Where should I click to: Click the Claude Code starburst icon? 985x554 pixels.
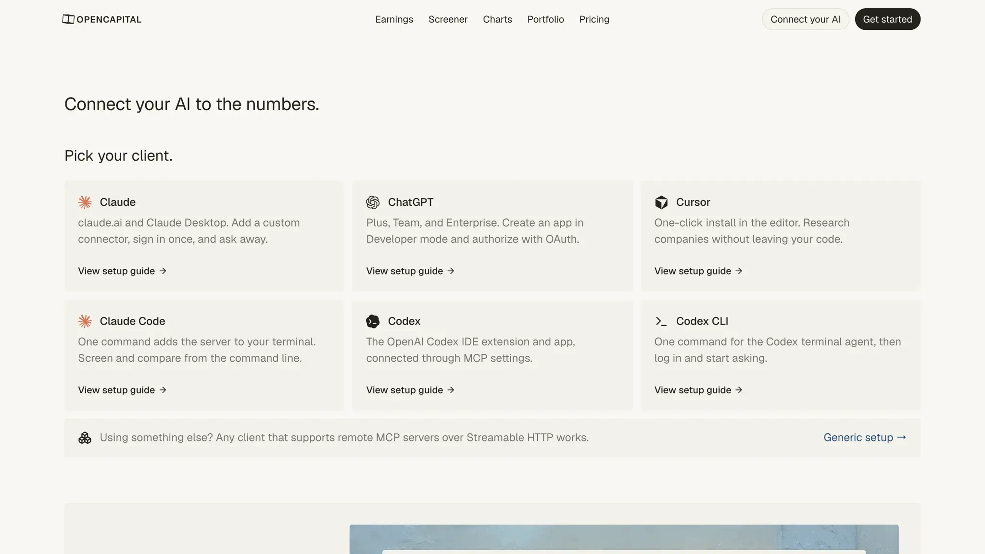85,321
